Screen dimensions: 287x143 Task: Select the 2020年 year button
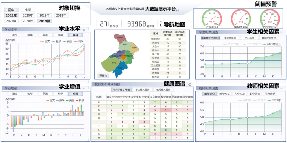[28, 15]
